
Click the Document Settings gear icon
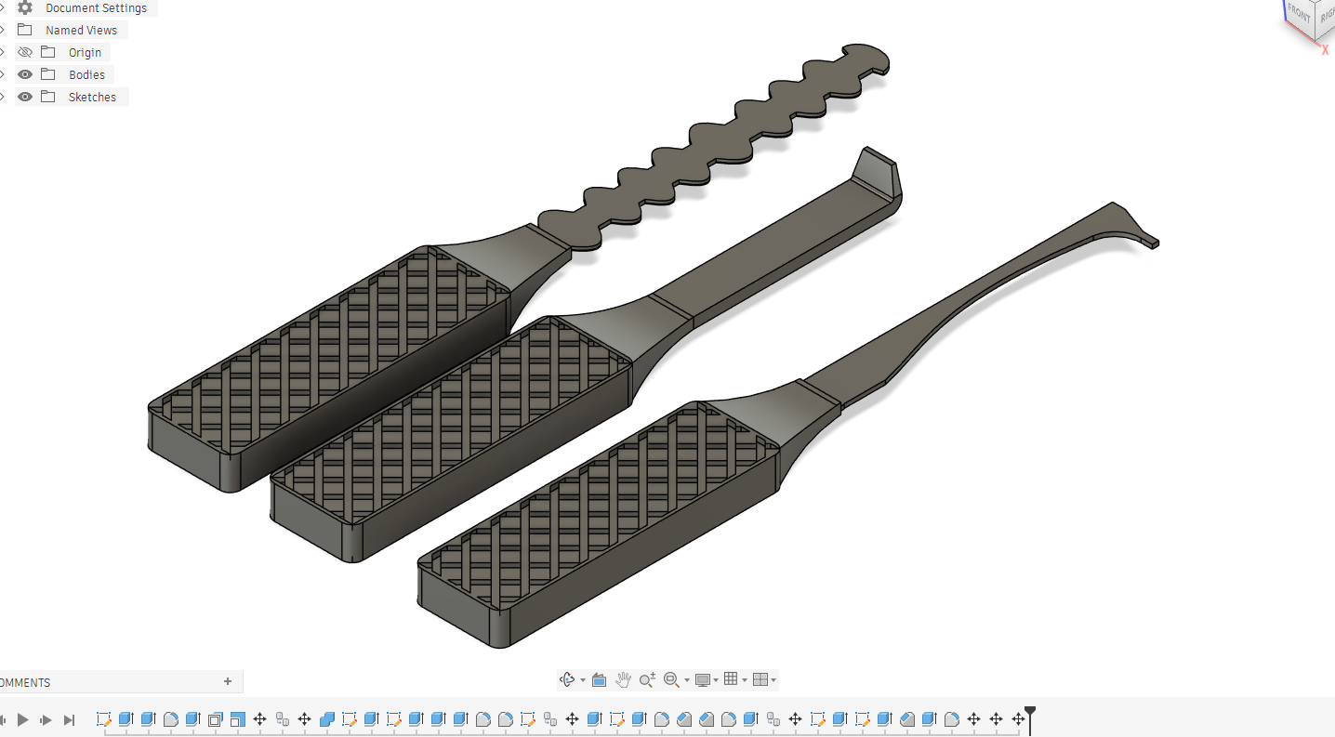[x=25, y=7]
